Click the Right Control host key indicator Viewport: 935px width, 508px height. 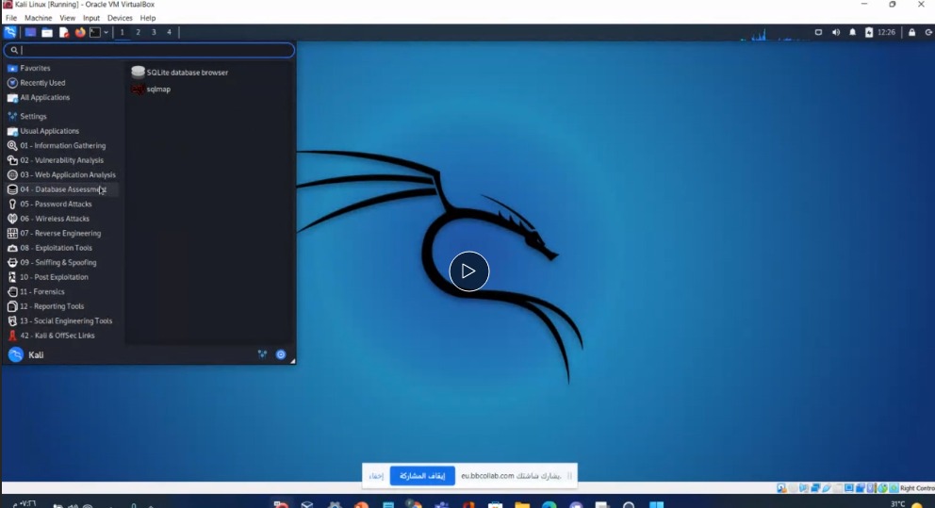coord(917,487)
